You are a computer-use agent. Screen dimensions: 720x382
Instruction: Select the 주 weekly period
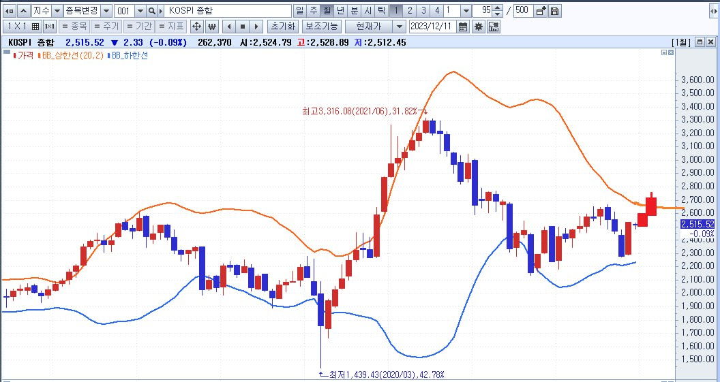[x=313, y=10]
